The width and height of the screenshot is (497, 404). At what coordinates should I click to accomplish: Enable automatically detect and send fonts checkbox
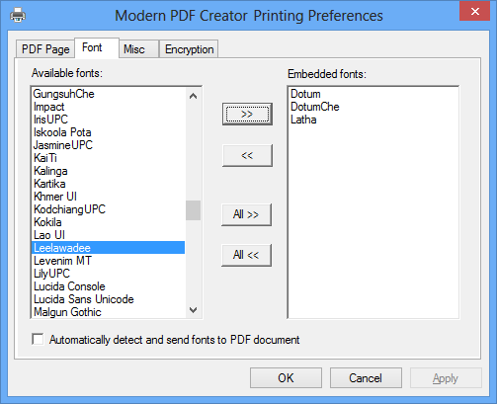tap(38, 339)
